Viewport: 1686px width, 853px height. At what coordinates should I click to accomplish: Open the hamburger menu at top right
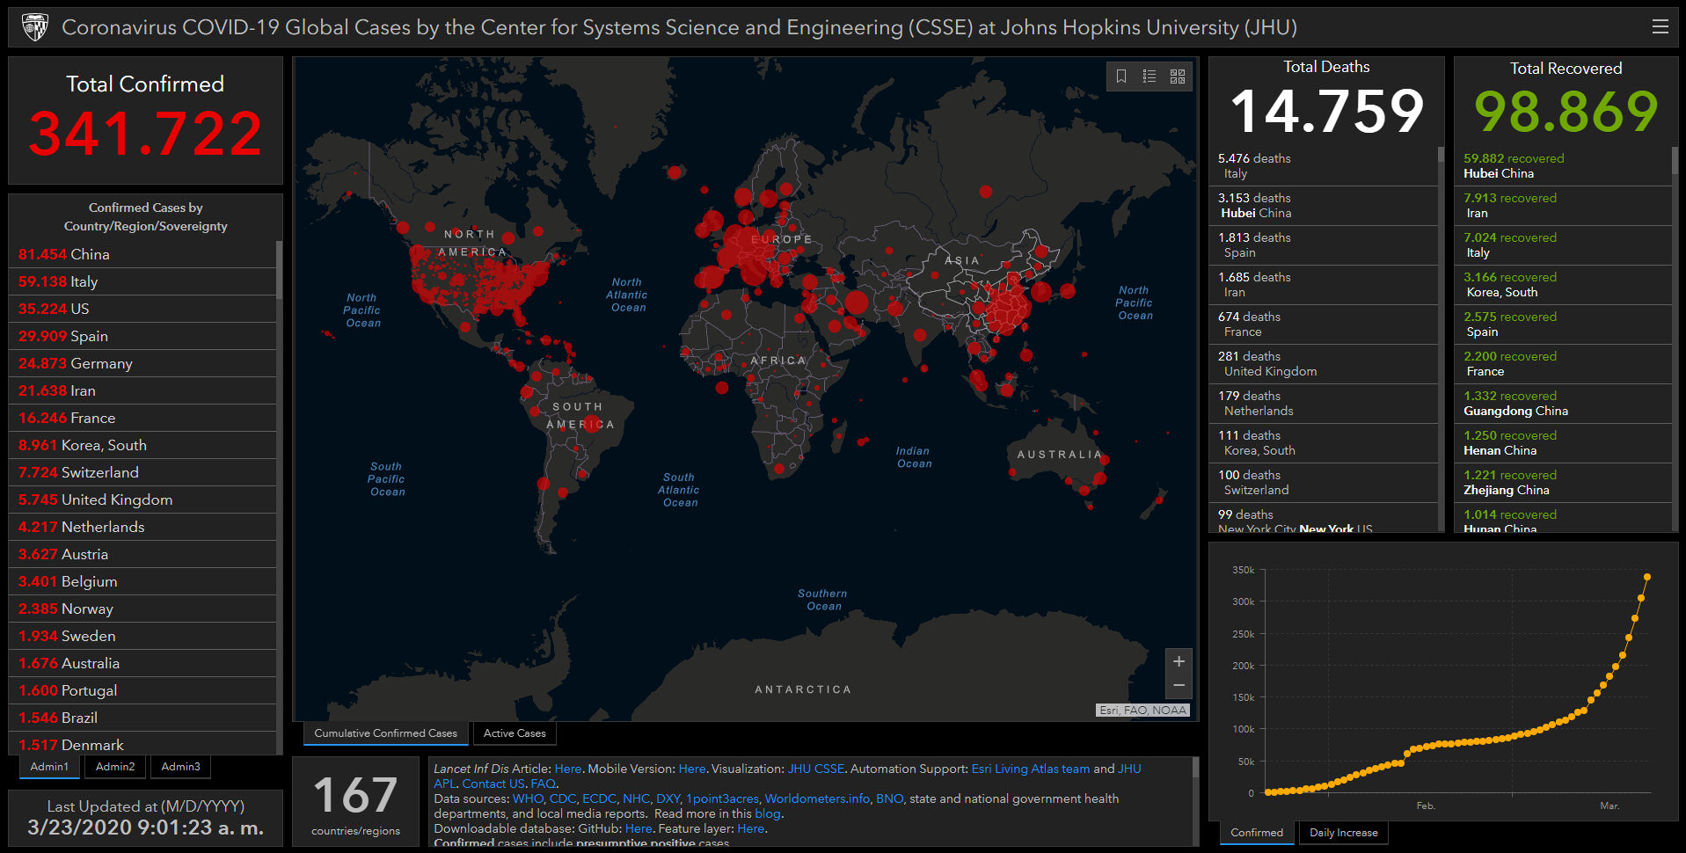(x=1660, y=27)
